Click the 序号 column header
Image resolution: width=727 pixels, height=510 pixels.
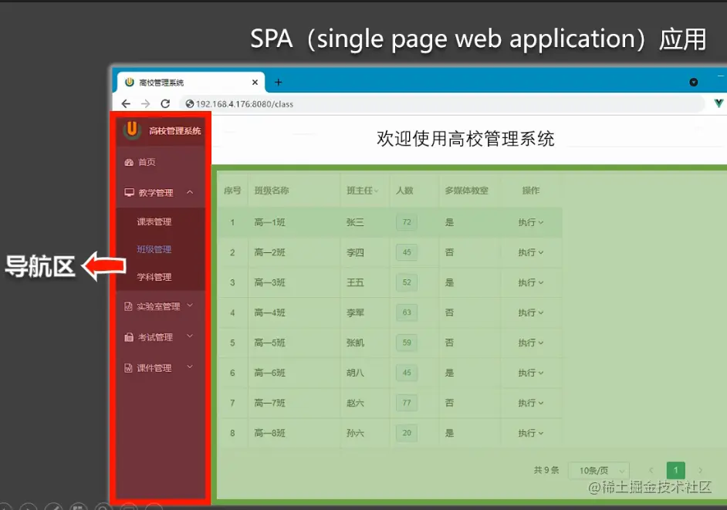coord(232,191)
